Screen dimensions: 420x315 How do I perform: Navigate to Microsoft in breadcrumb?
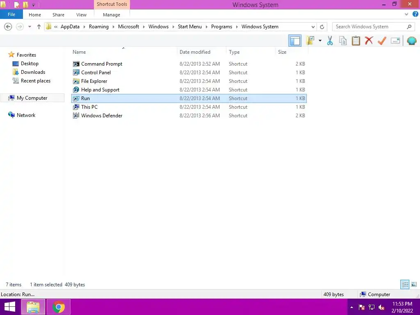[128, 27]
